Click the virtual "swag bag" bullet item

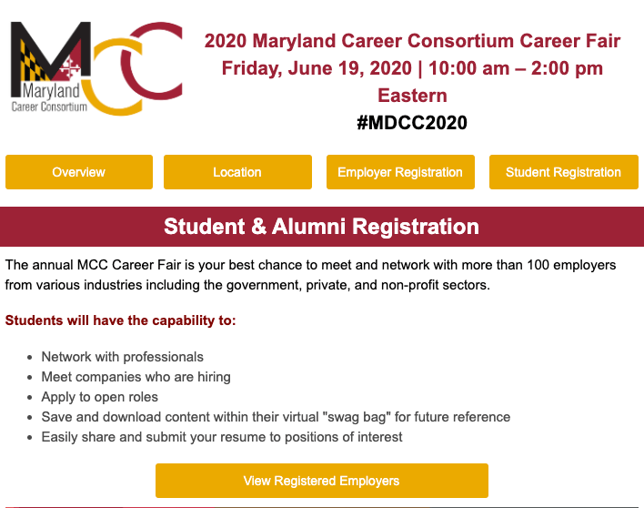click(x=276, y=417)
